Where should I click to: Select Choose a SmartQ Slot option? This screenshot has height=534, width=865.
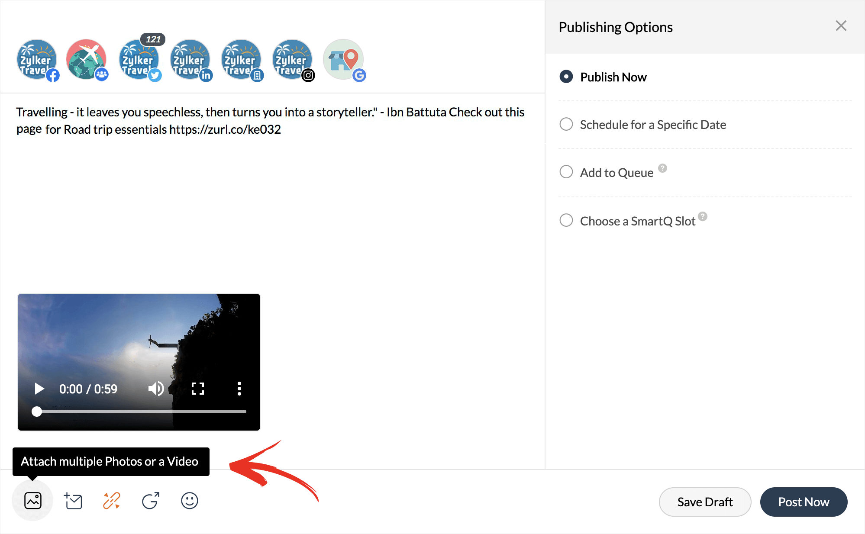[566, 221]
